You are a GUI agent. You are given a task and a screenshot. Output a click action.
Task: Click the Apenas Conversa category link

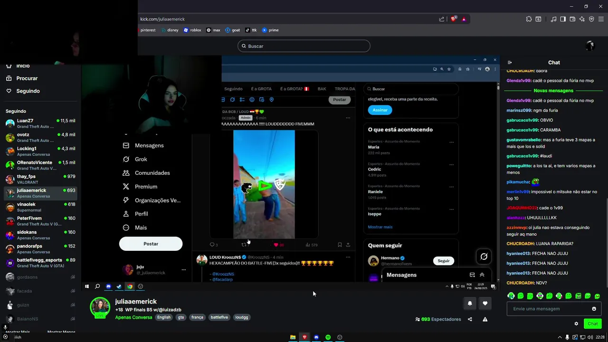coord(133,317)
